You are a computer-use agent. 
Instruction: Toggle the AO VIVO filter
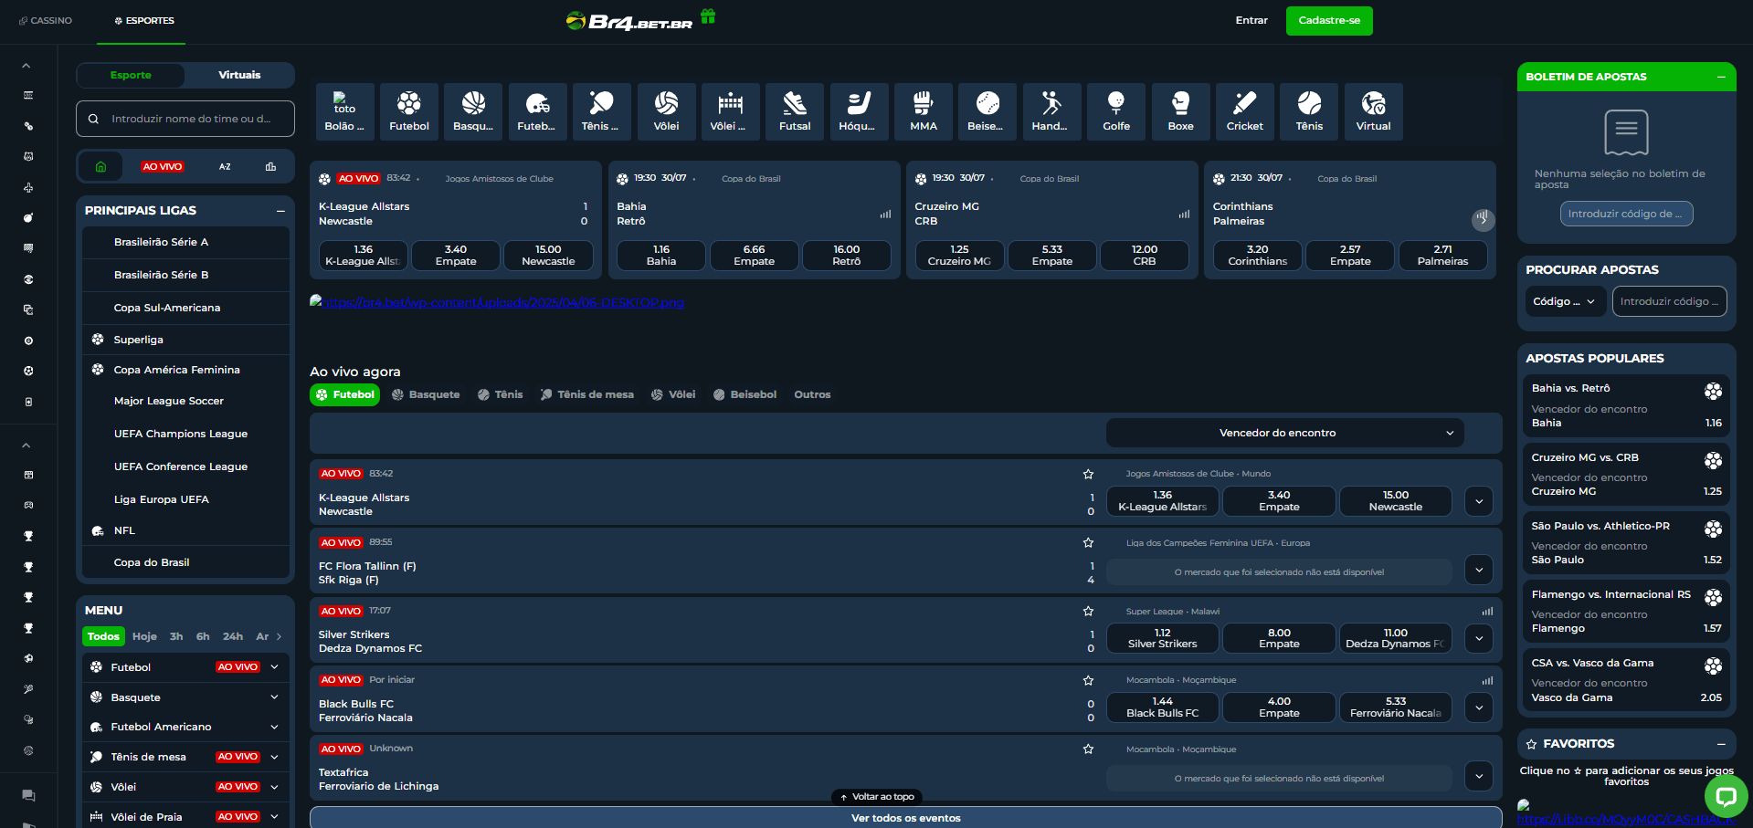161,166
